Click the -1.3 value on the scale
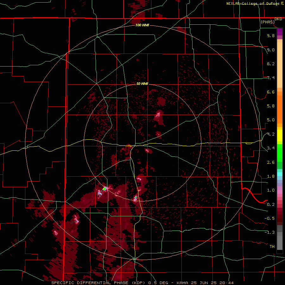This screenshot has height=285, width=285. (x=269, y=232)
